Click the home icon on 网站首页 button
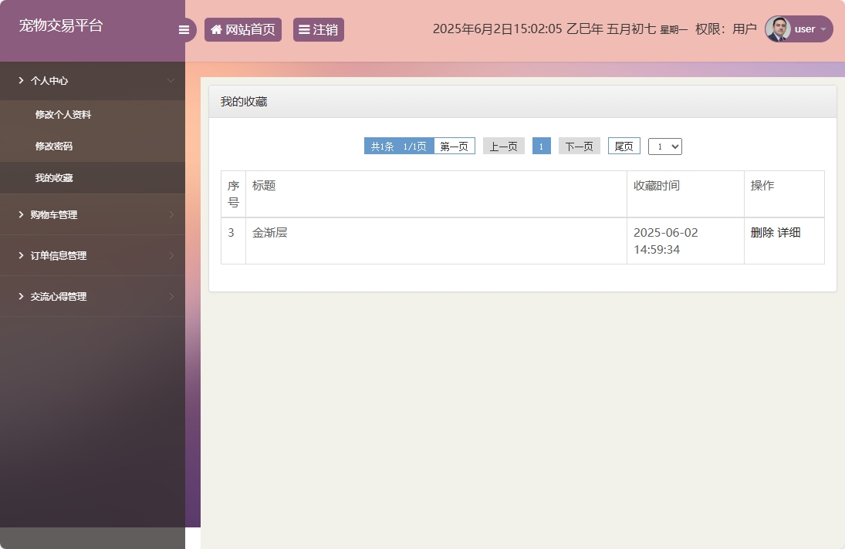The height and width of the screenshot is (549, 845). click(215, 29)
